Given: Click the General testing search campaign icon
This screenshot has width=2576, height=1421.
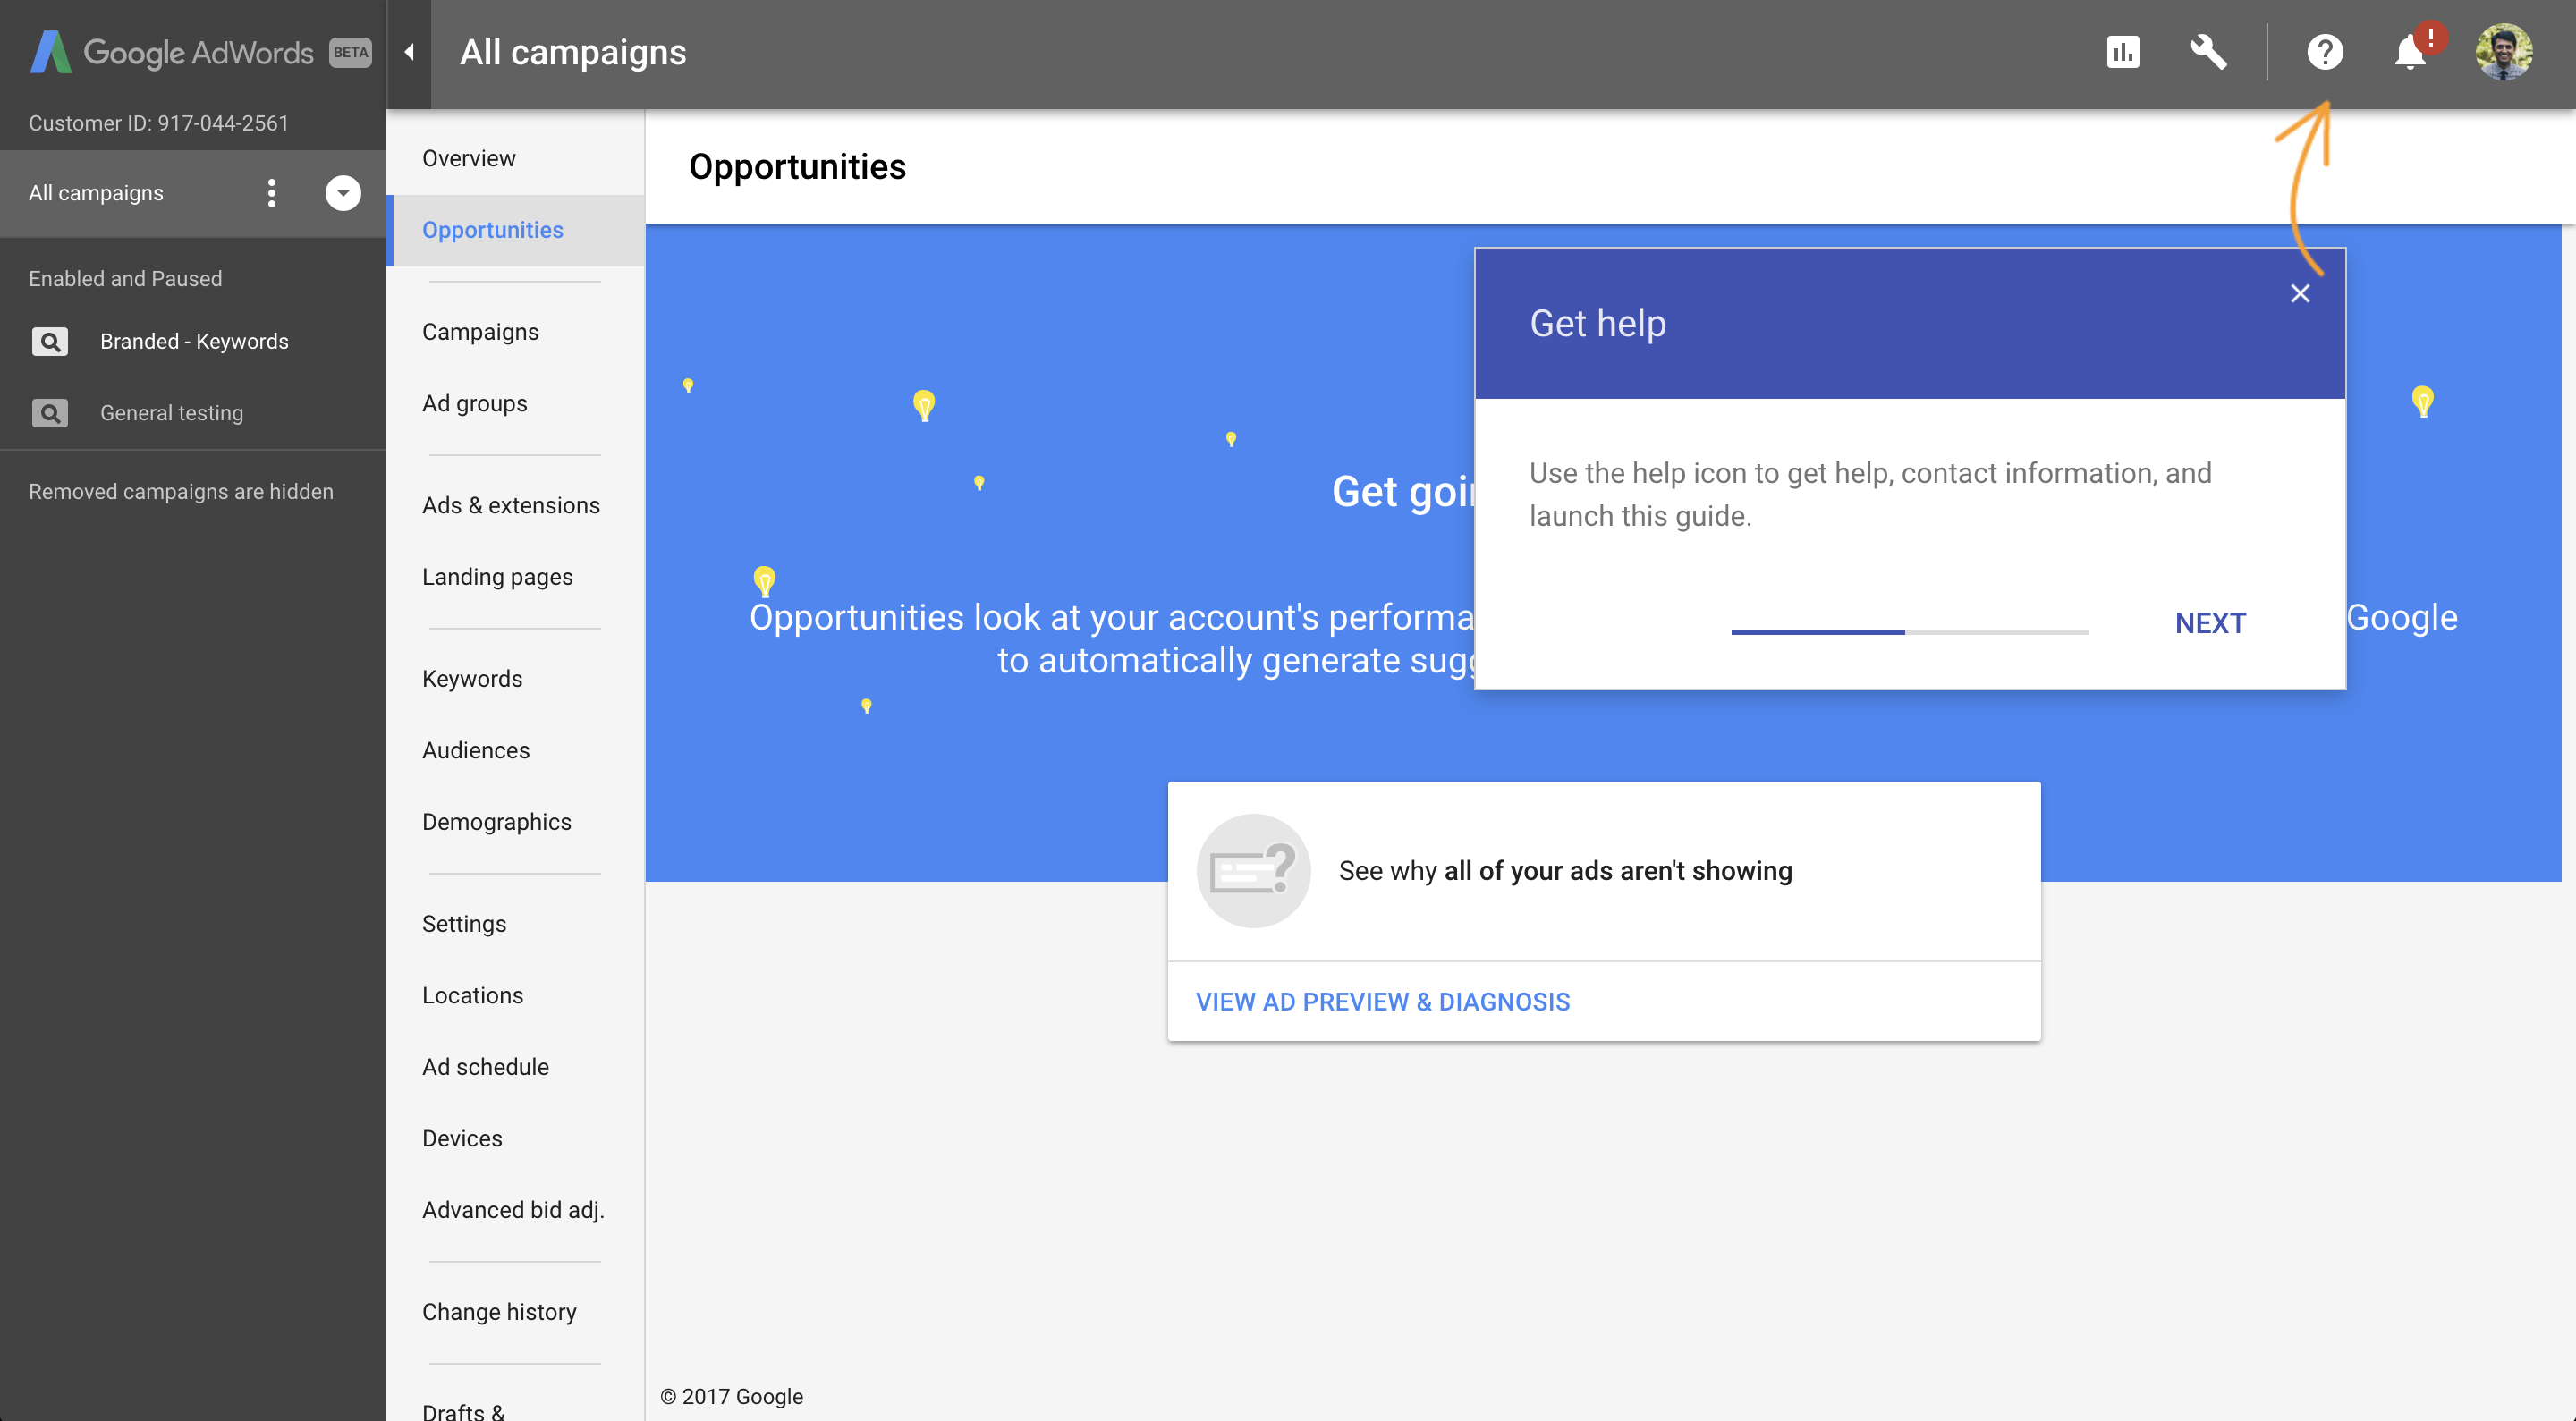Looking at the screenshot, I should click(50, 413).
